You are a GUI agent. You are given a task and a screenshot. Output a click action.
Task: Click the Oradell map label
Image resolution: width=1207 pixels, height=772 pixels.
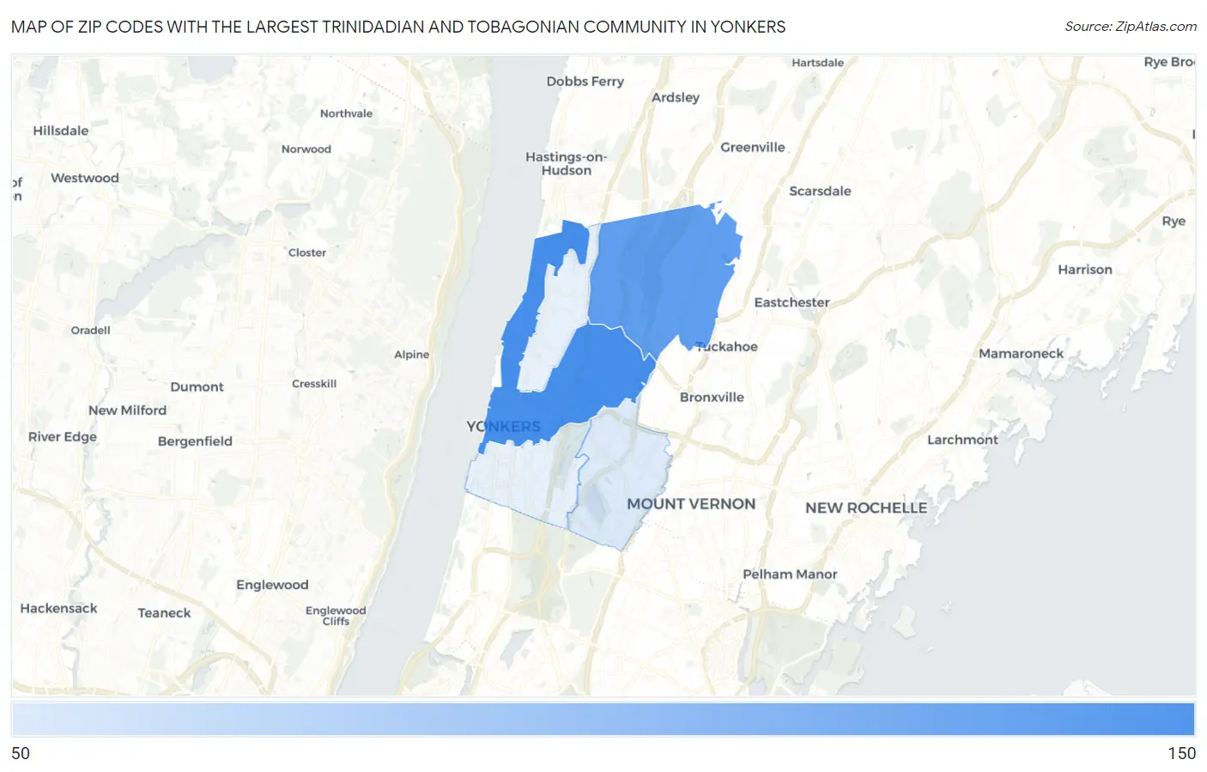point(90,330)
